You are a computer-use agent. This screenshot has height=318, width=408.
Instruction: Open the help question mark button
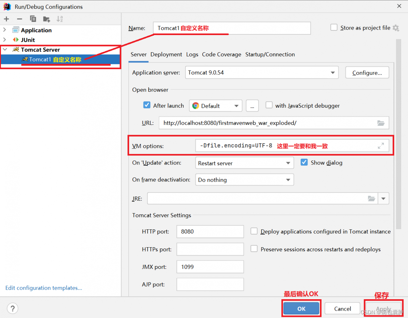(x=12, y=308)
